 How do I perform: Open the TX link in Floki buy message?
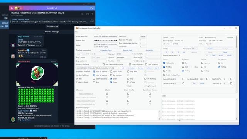pyautogui.click(x=19, y=120)
